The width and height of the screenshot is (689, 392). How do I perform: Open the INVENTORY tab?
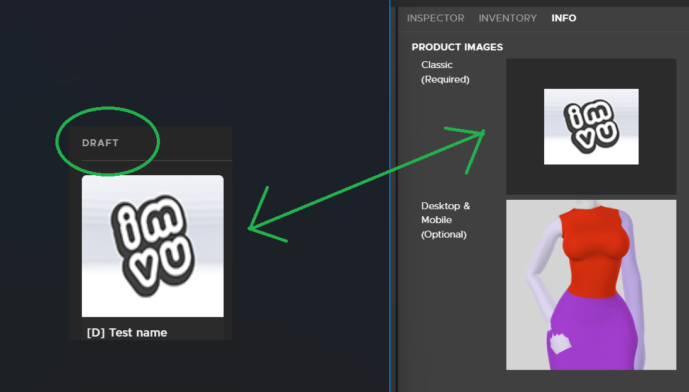pos(508,18)
